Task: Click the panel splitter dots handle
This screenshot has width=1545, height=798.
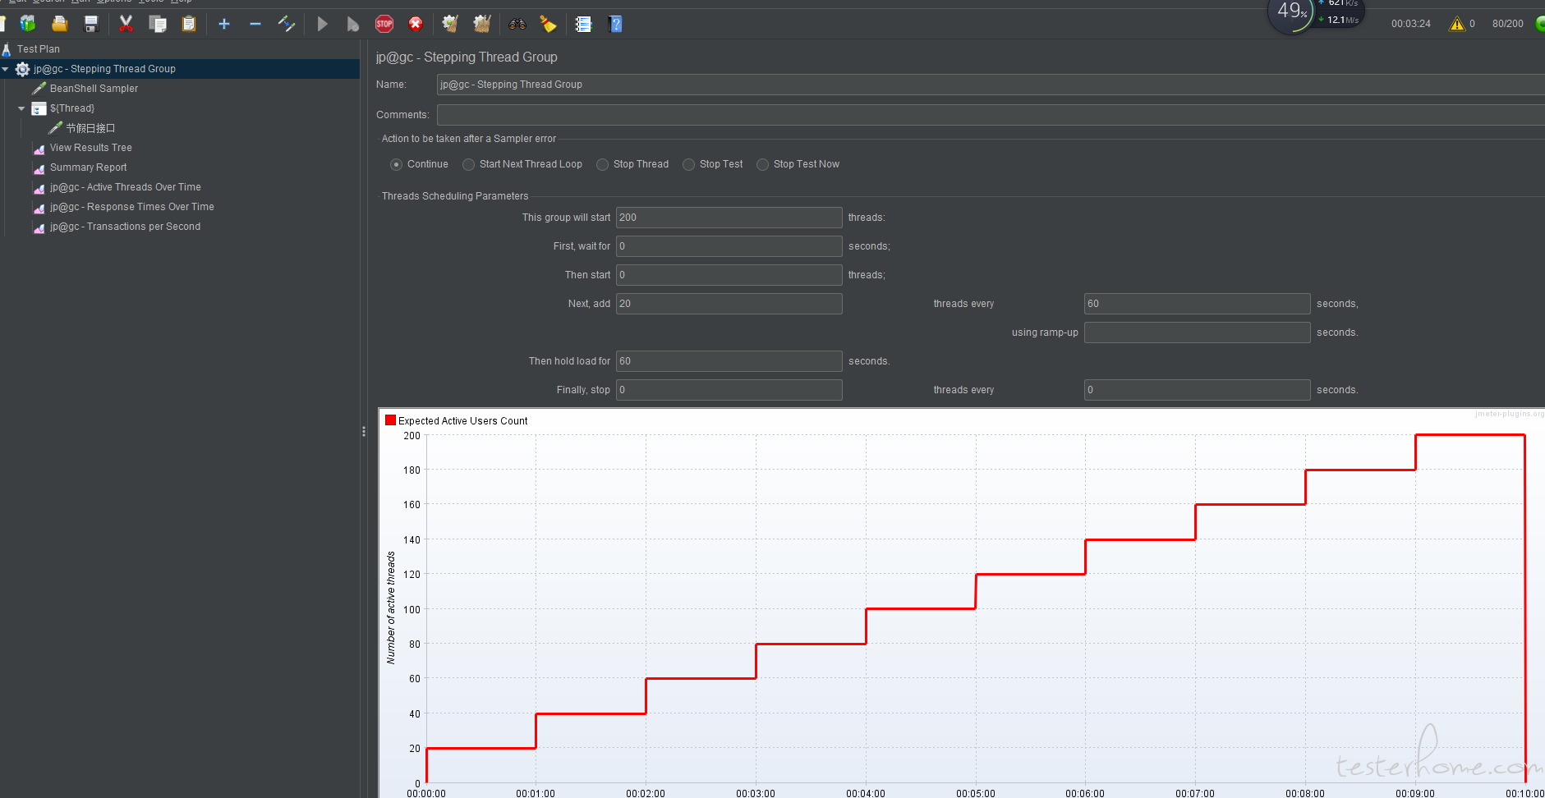Action: point(364,431)
